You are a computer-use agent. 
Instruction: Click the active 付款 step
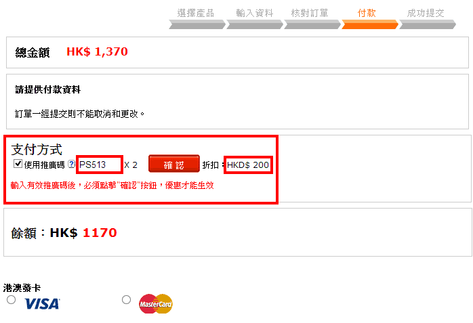(x=367, y=13)
